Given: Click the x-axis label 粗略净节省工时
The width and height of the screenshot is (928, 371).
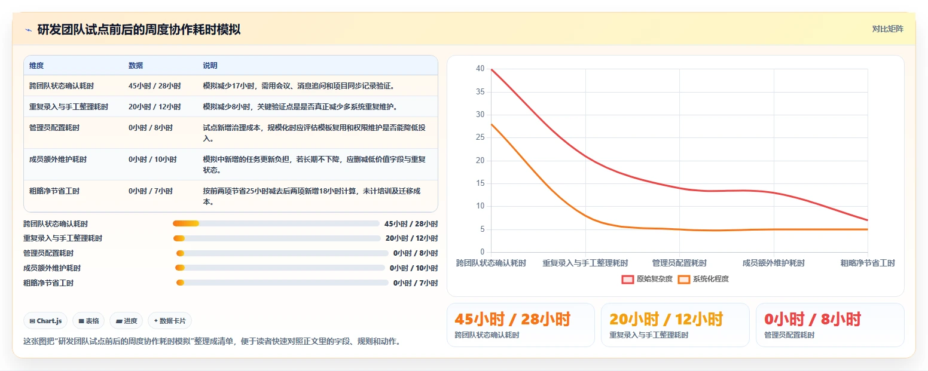Looking at the screenshot, I should pos(868,263).
